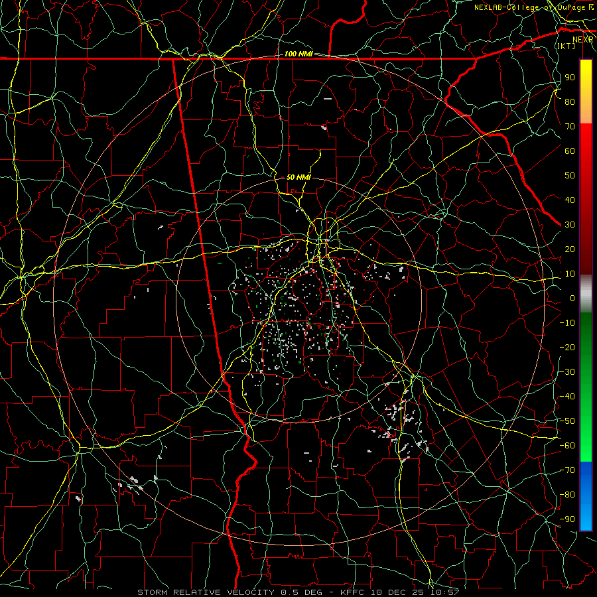This screenshot has width=597, height=597.
Task: Click the Storm Relative Velocity caption text
Action: 298,592
